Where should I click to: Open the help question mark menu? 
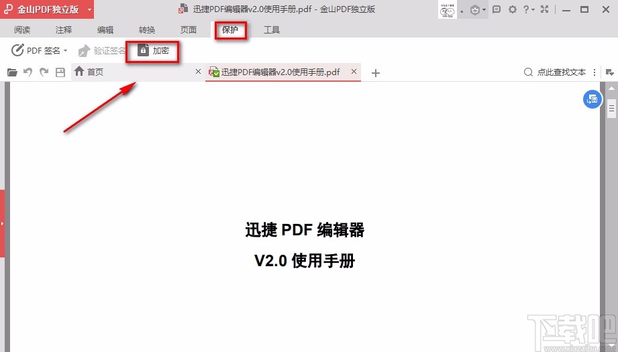click(526, 9)
